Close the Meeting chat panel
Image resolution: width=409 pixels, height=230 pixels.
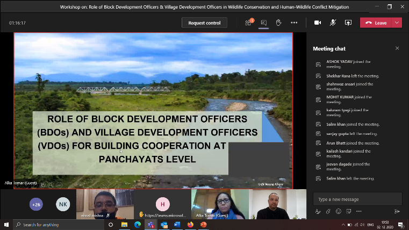click(397, 48)
